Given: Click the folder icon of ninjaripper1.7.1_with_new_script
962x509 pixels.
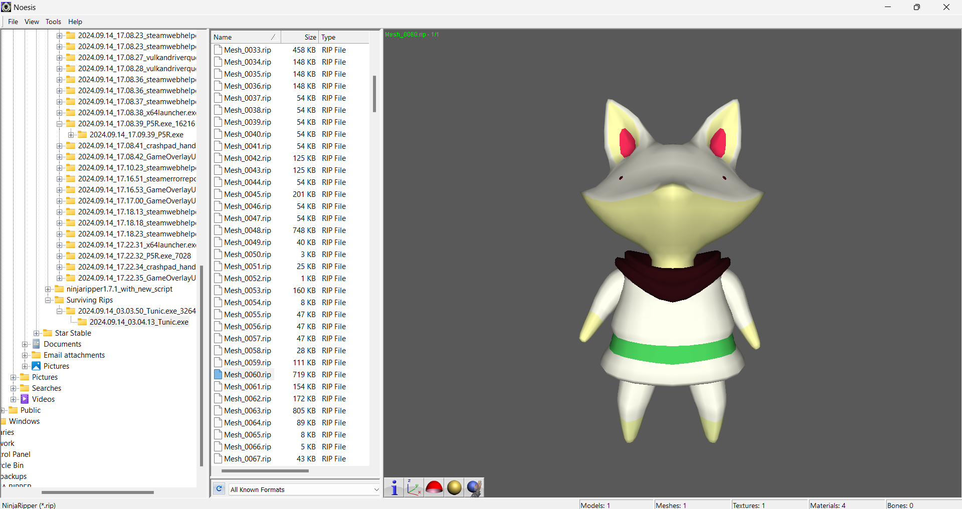Looking at the screenshot, I should 59,289.
